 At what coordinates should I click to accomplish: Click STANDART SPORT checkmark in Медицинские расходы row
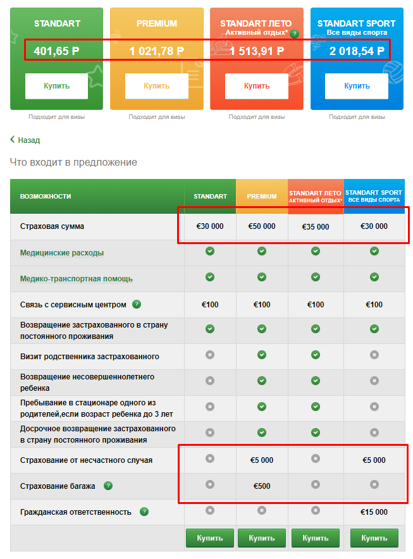[x=374, y=251]
